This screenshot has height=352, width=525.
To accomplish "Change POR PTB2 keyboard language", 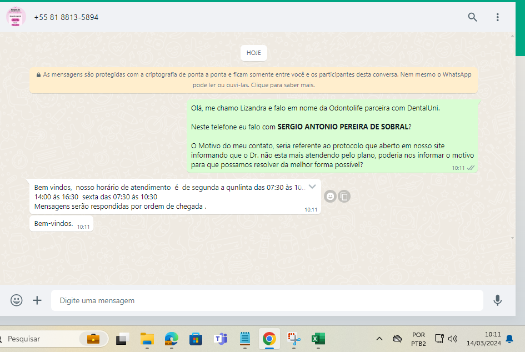I will tap(418, 339).
